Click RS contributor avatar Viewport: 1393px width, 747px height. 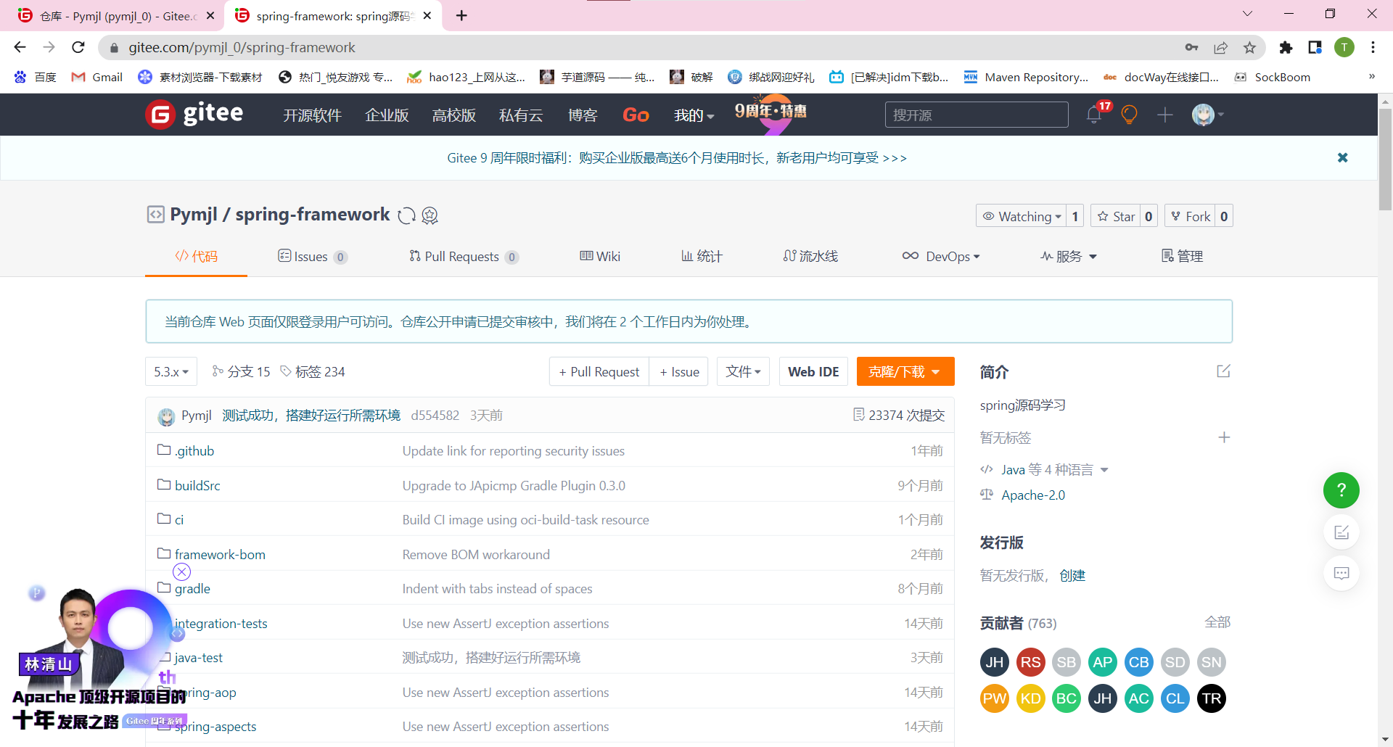1030,662
